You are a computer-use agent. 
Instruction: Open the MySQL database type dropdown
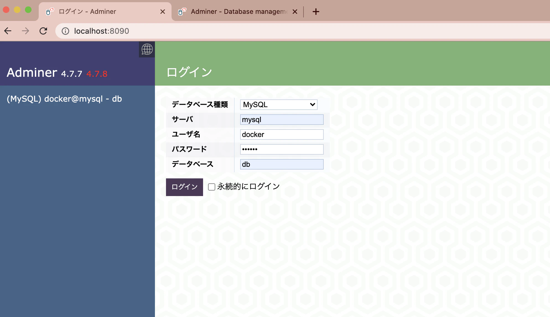pyautogui.click(x=279, y=105)
